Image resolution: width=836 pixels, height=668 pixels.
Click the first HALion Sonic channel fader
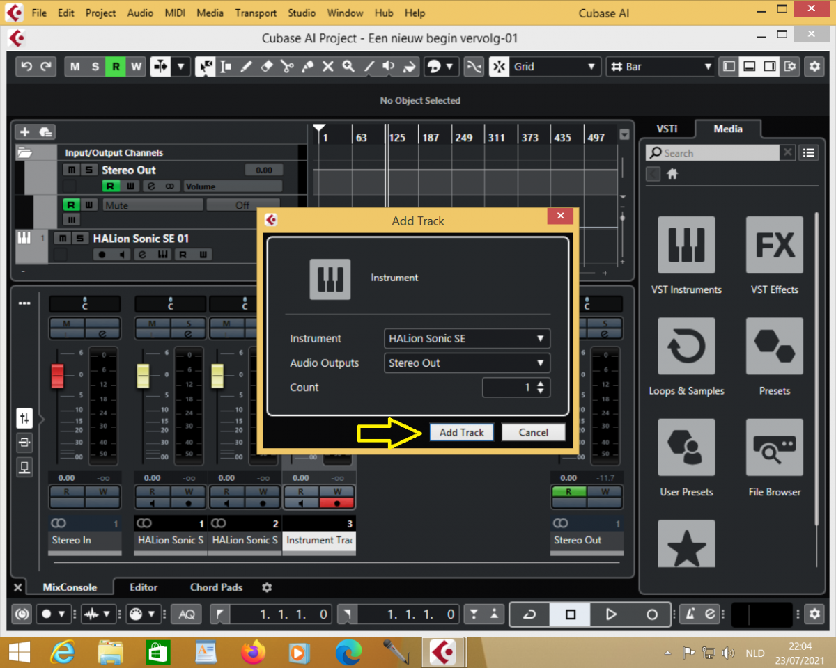click(x=143, y=375)
